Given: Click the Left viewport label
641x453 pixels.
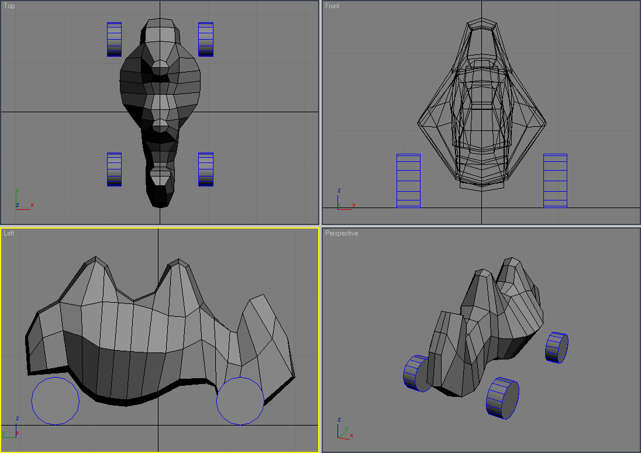Looking at the screenshot, I should pyautogui.click(x=9, y=233).
